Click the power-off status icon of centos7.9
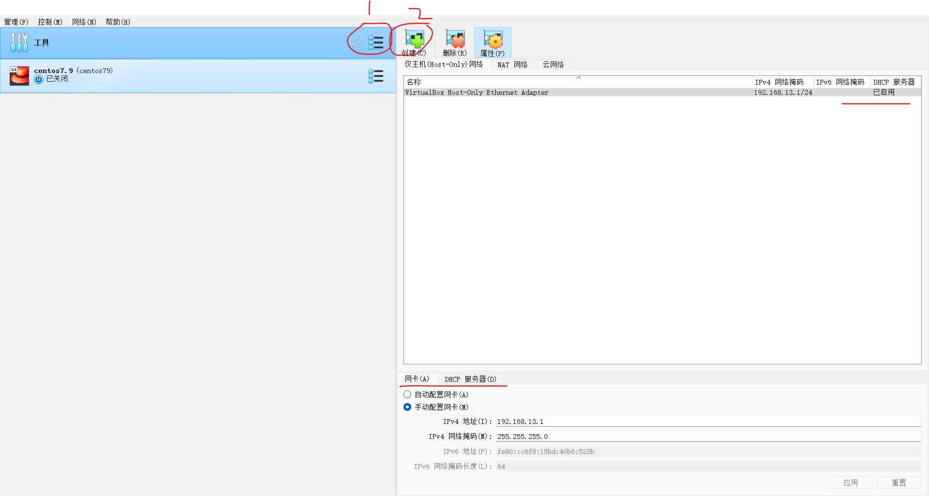The height and width of the screenshot is (496, 929). click(39, 79)
